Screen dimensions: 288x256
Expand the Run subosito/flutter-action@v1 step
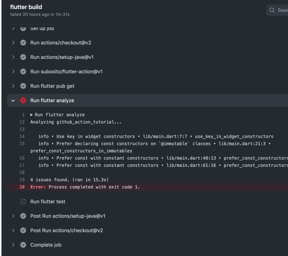pos(13,72)
